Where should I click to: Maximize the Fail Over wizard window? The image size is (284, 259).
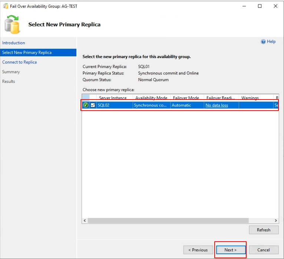(x=260, y=6)
